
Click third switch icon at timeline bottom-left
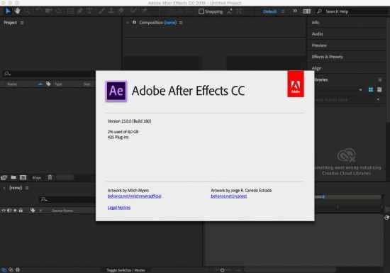(18, 269)
